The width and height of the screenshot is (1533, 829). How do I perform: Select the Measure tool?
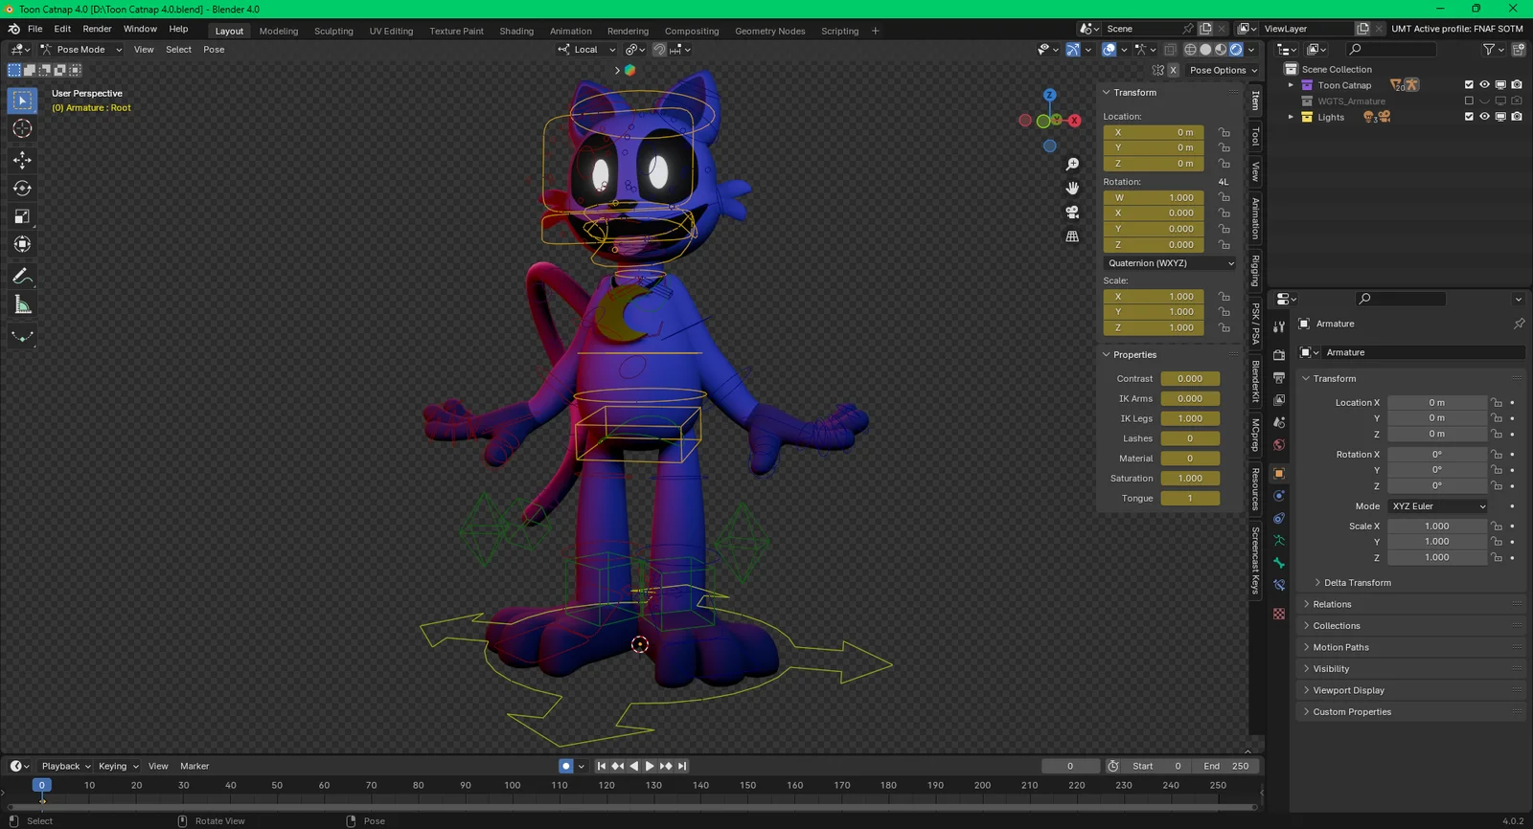[22, 305]
